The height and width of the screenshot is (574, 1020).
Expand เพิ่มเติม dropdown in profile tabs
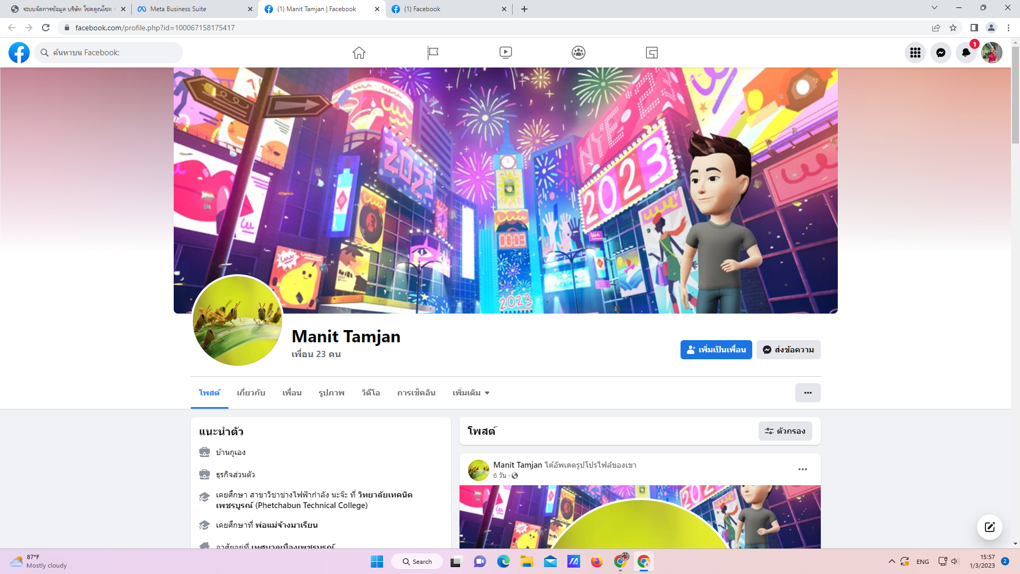click(x=471, y=393)
